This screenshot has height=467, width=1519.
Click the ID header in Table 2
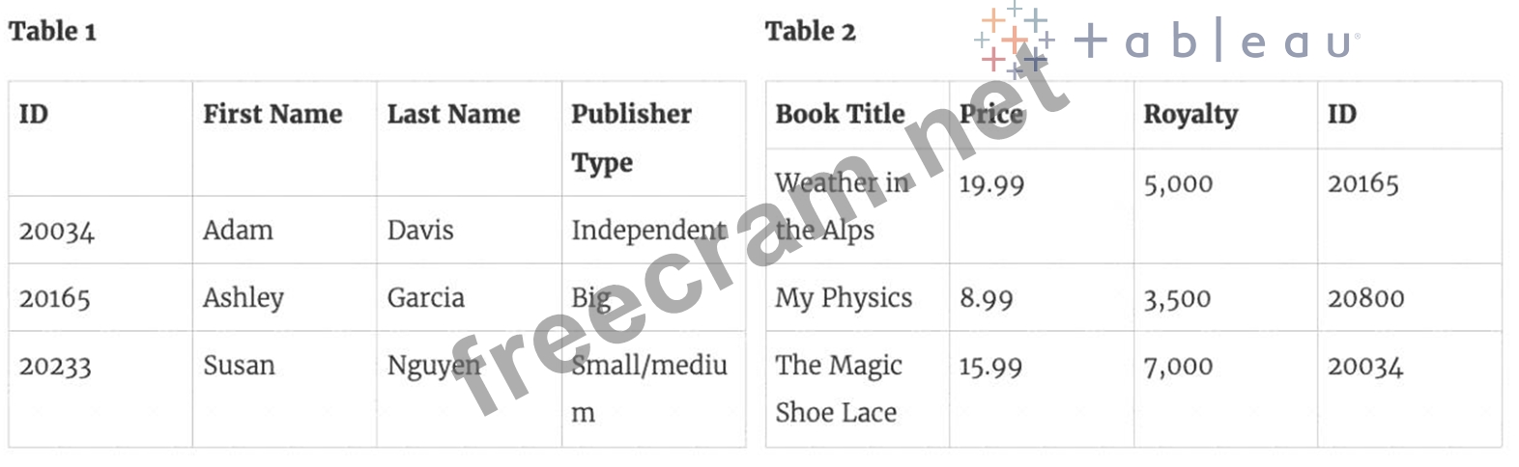click(1341, 115)
